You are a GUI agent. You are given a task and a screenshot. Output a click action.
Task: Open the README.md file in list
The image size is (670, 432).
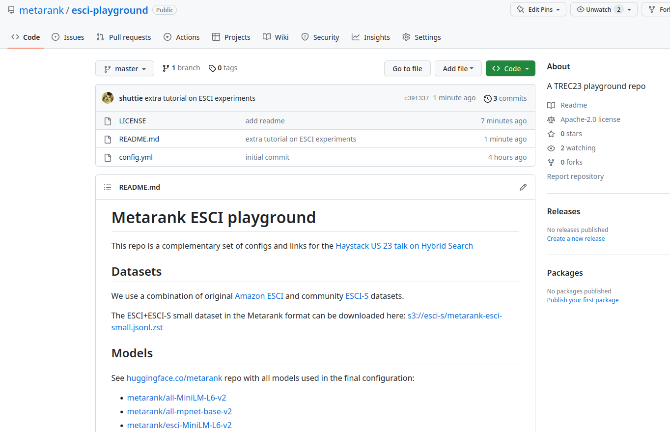(x=139, y=139)
